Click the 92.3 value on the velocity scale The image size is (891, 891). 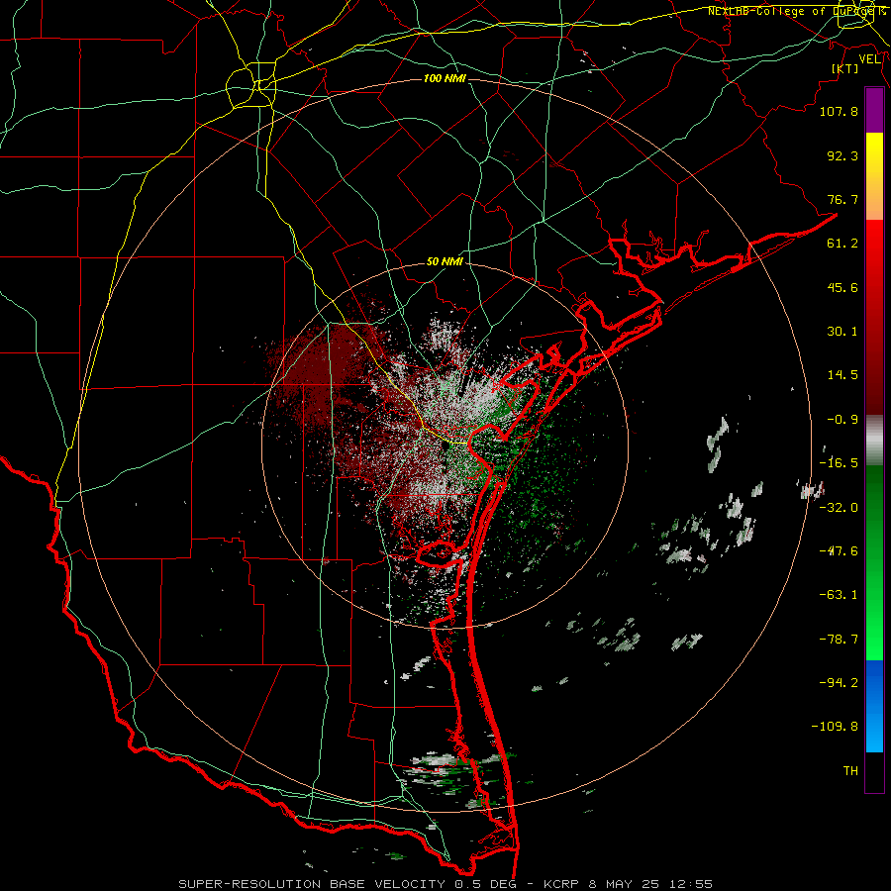[842, 155]
